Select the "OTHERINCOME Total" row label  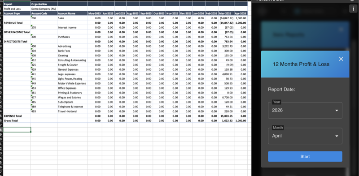pos(17,32)
